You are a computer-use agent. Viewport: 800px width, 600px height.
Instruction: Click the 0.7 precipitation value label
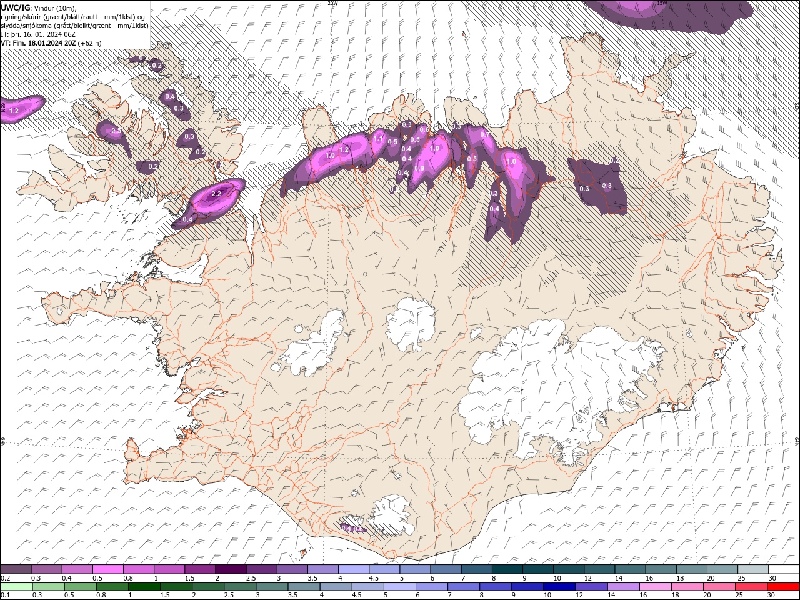point(484,134)
